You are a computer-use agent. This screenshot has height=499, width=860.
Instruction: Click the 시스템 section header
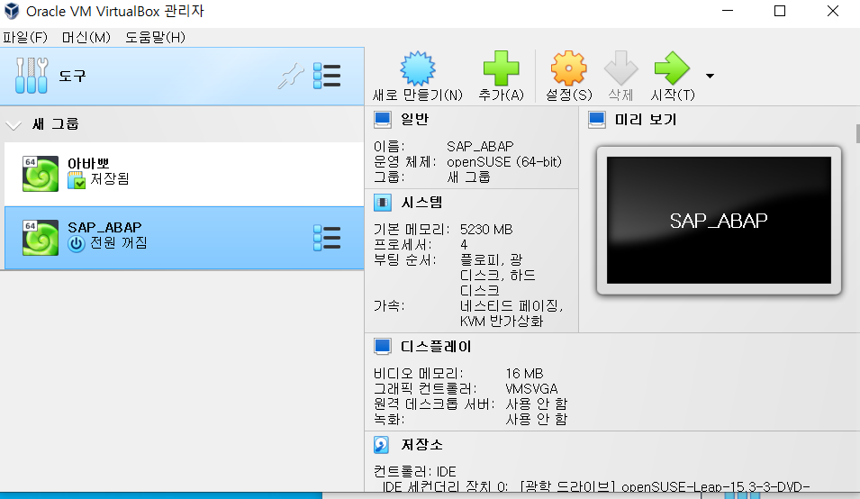421,203
